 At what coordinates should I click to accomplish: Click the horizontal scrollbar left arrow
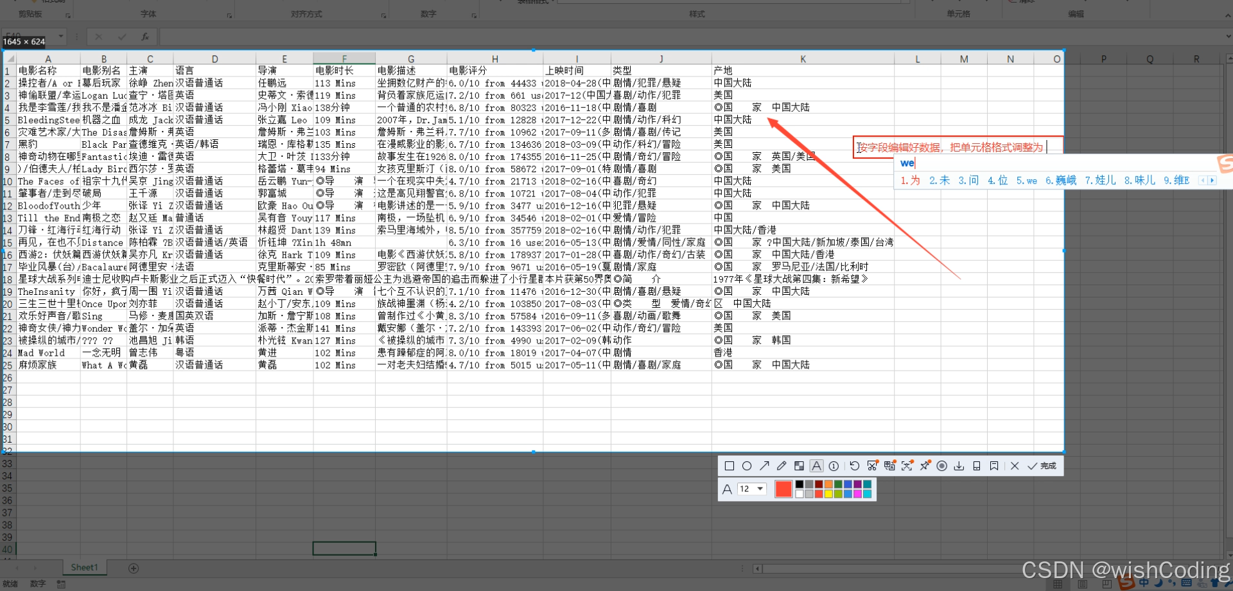tap(758, 569)
